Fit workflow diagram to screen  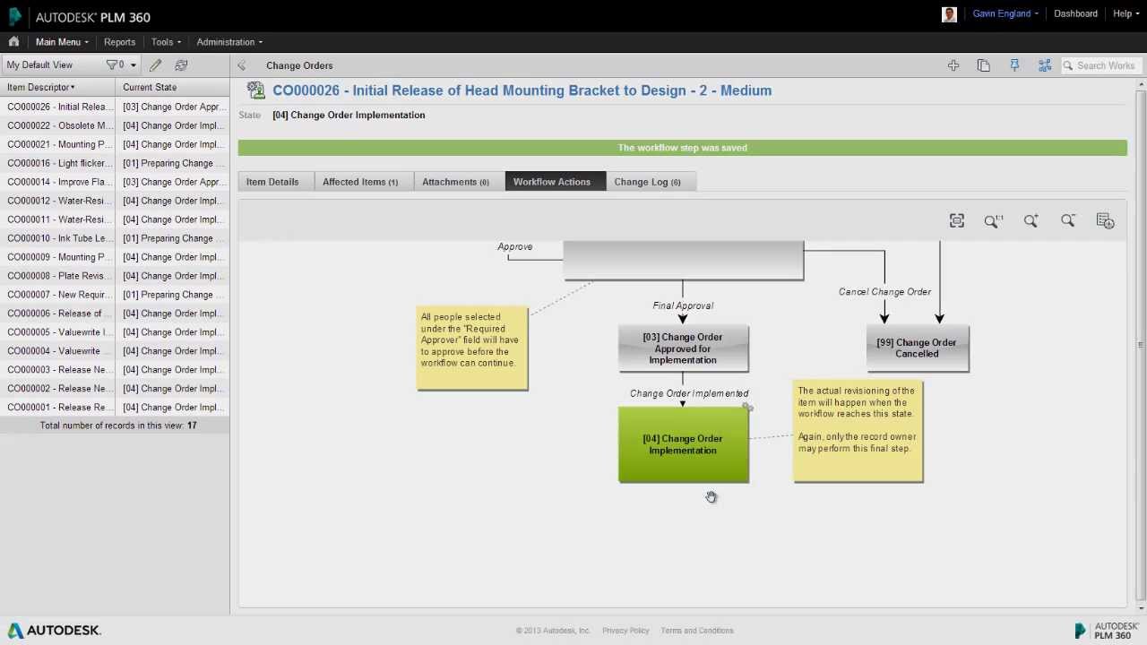point(957,220)
